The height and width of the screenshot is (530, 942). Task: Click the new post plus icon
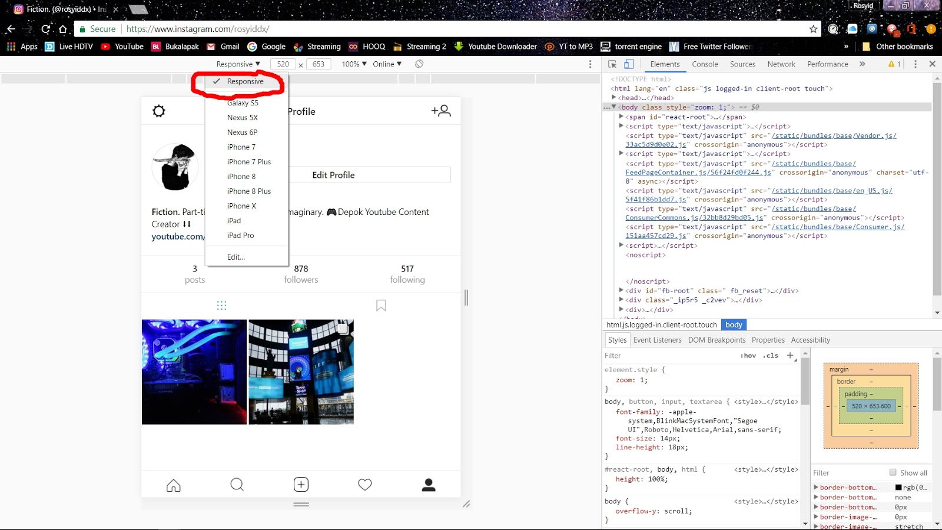[x=301, y=484]
